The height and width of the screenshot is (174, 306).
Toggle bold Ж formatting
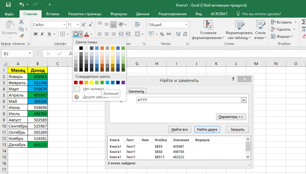35,34
